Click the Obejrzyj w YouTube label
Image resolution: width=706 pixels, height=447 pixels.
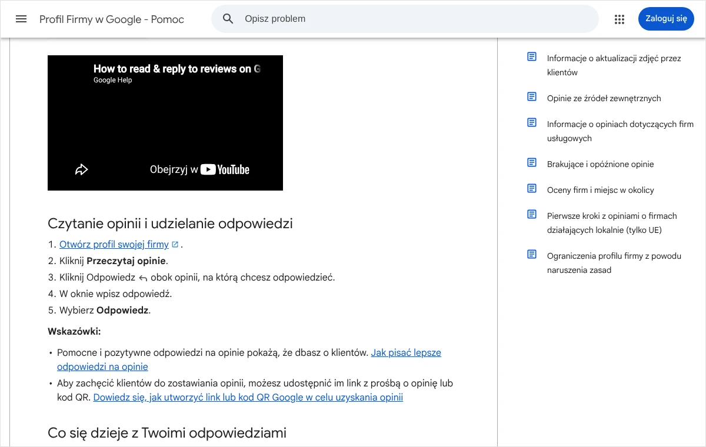[x=199, y=169]
